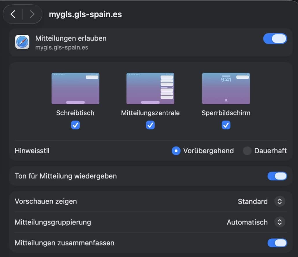Select the Schreibtisch preview image

point(75,88)
